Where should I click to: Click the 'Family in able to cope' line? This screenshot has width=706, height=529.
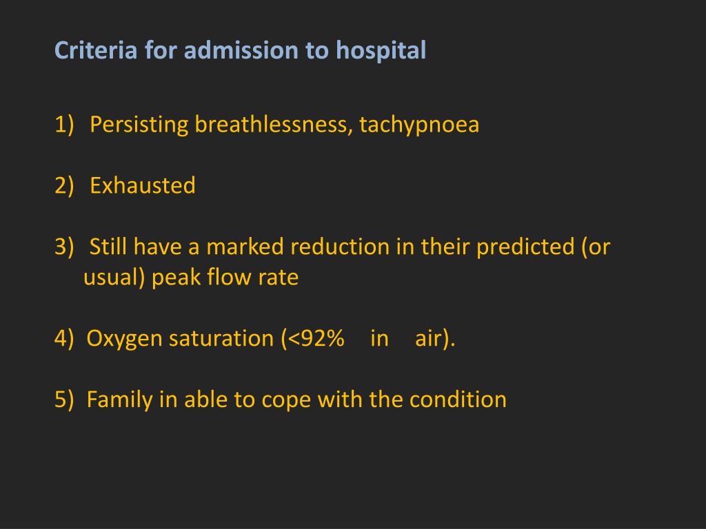tap(296, 400)
